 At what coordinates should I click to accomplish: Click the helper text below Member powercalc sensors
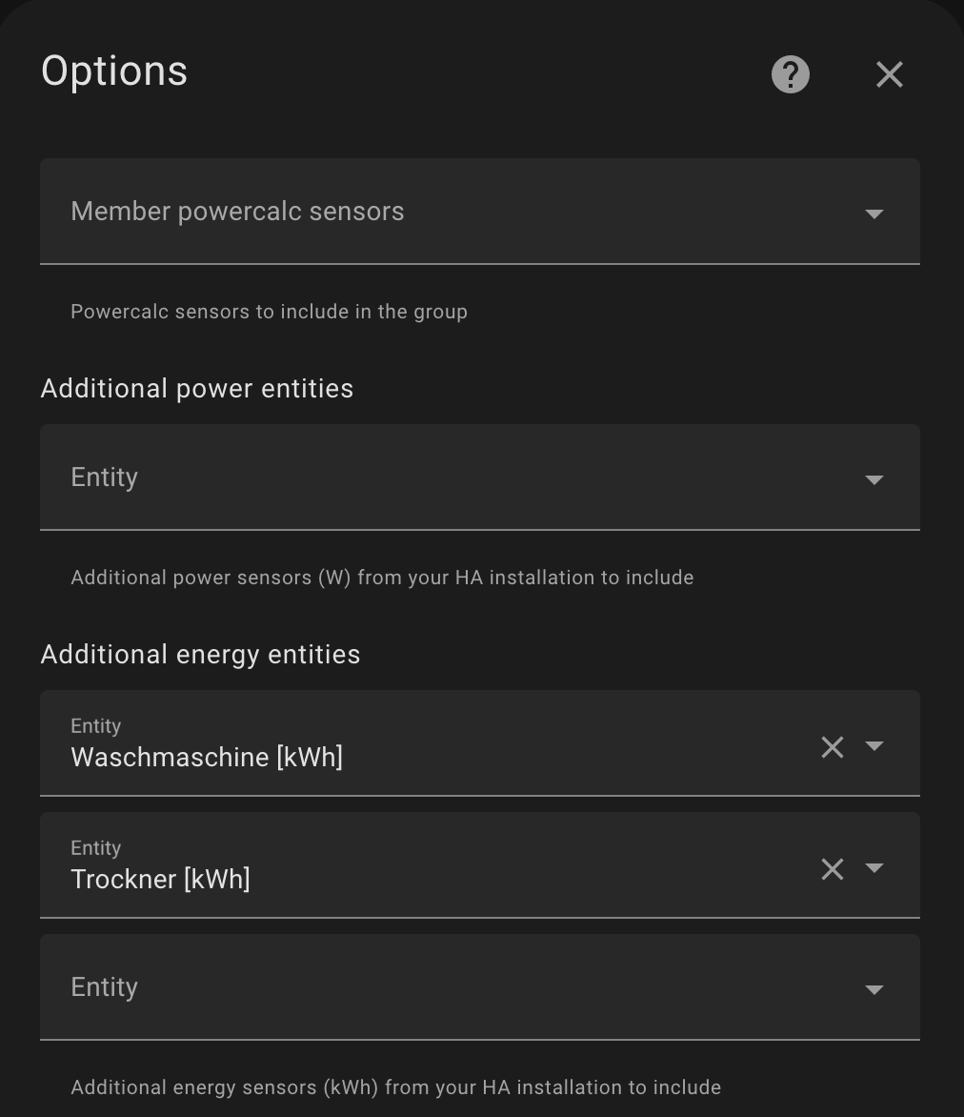pyautogui.click(x=269, y=311)
